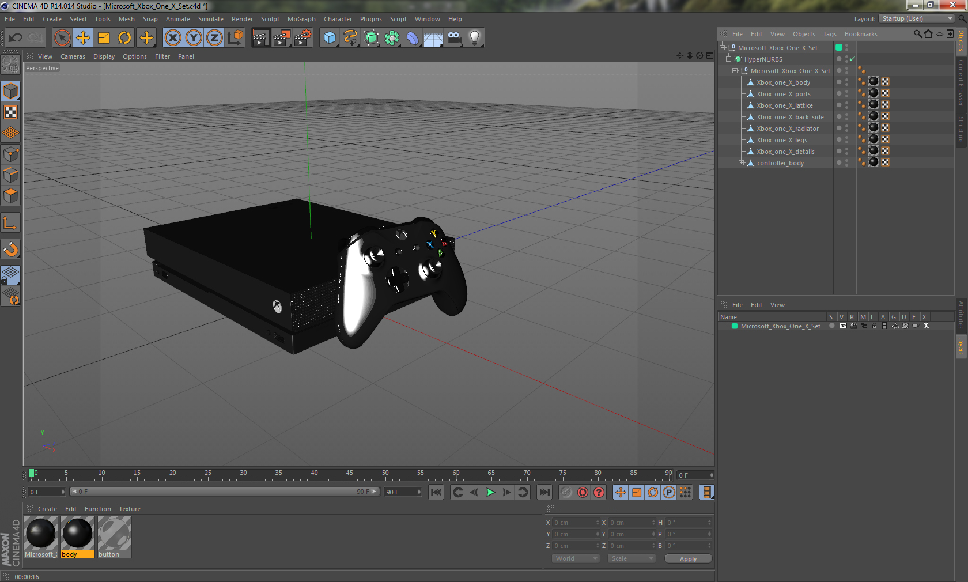Open the Scale mode dropdown

[x=632, y=558]
